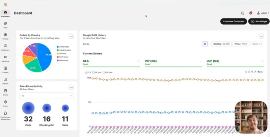Open the Sales section in sidebar
Viewport: 270px width, 137px height.
point(5,24)
